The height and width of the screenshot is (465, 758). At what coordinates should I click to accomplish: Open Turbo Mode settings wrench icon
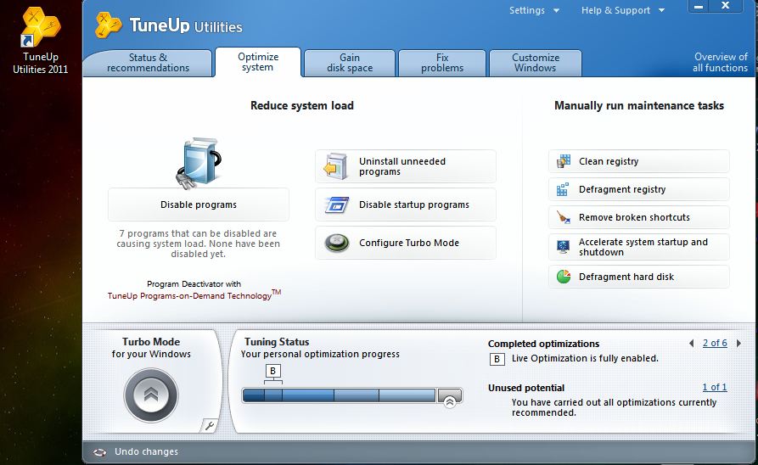[210, 426]
